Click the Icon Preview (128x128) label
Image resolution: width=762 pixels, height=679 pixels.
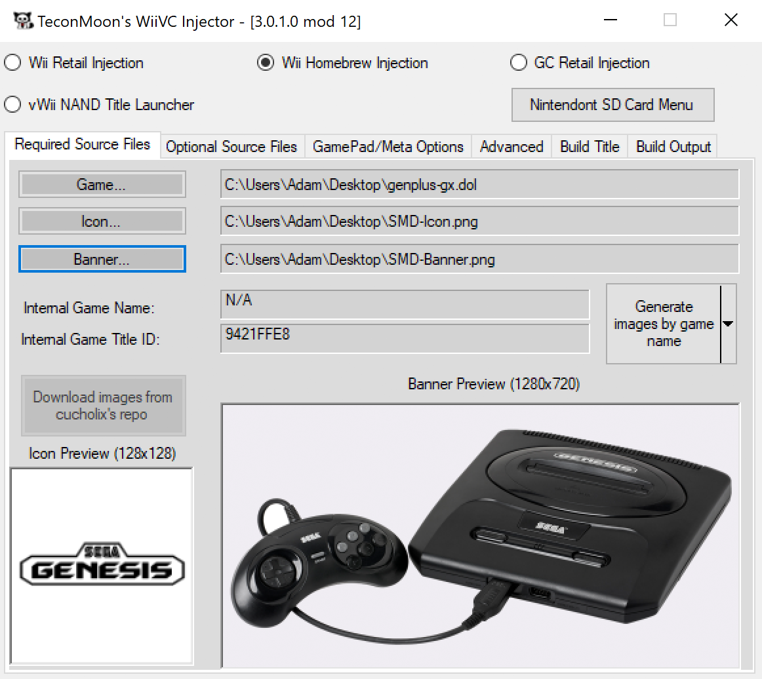click(102, 453)
